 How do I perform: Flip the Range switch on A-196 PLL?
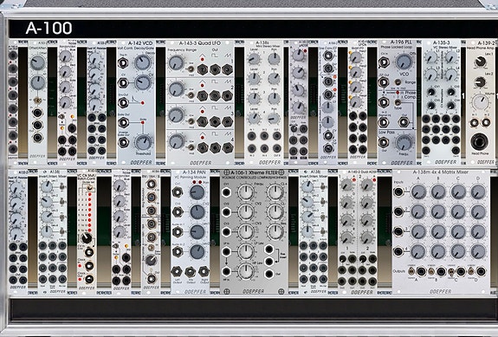[397, 82]
